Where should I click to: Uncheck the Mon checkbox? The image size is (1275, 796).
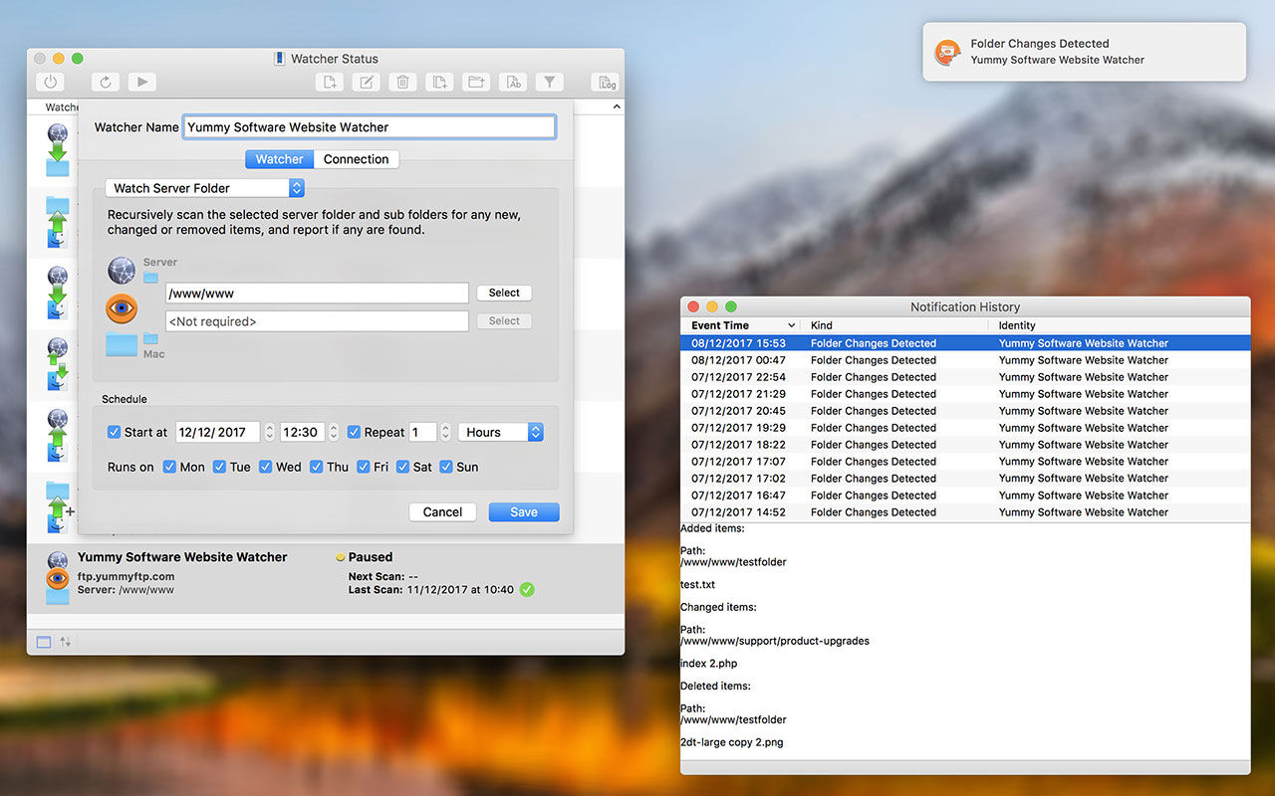pyautogui.click(x=169, y=467)
